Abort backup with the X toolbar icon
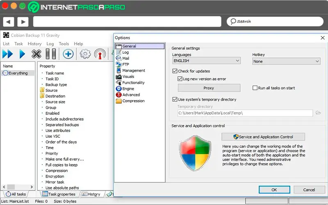Screen dimensions: 328x205 tap(36, 54)
